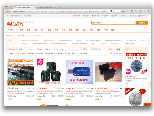The height and width of the screenshot is (116, 154).
Task: Switch to list view icon
Action: (120, 49)
